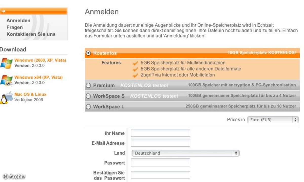The height and width of the screenshot is (182, 304).
Task: Select the Kostenlos plan radio button
Action: (x=88, y=53)
